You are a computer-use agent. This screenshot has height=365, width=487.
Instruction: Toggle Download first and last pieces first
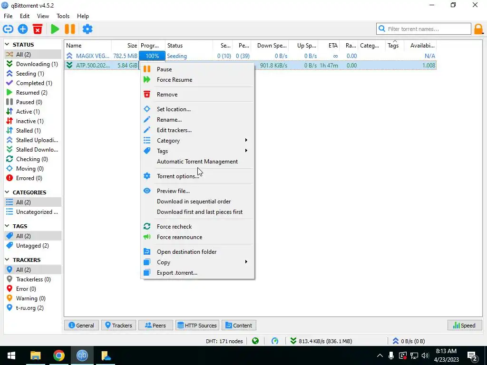coord(197,212)
